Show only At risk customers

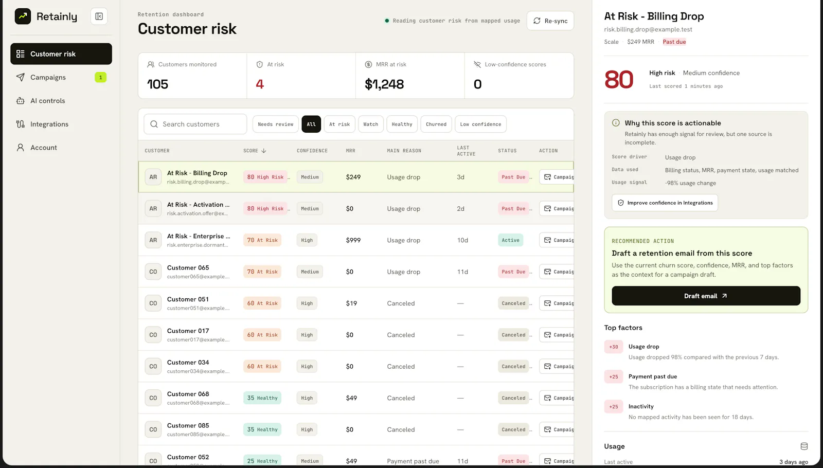pos(339,124)
